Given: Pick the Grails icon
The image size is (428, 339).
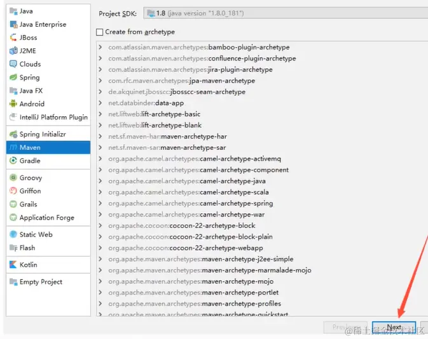Looking at the screenshot, I should click(x=13, y=204).
